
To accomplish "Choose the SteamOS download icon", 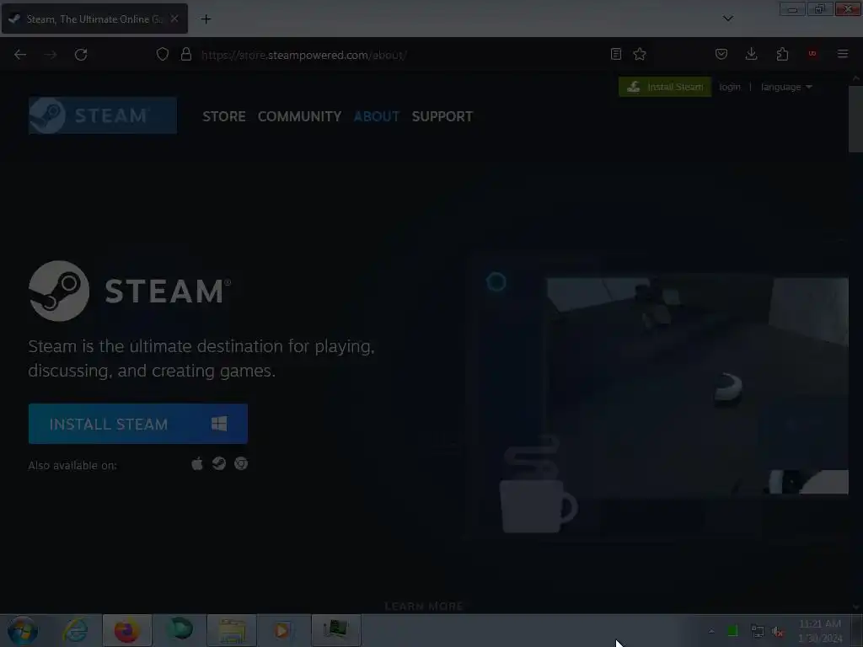I will (219, 464).
